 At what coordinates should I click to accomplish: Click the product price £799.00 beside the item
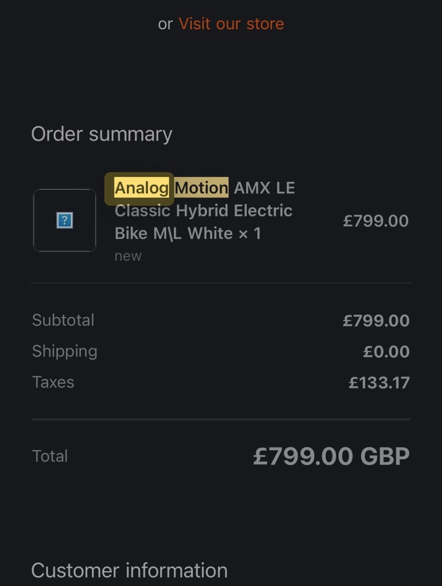click(375, 221)
